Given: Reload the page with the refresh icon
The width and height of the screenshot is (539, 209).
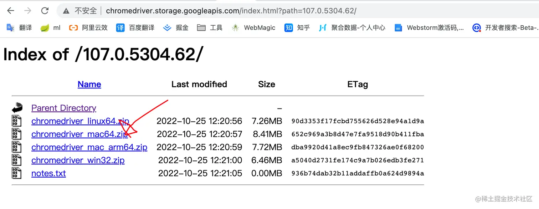Looking at the screenshot, I should click(45, 11).
